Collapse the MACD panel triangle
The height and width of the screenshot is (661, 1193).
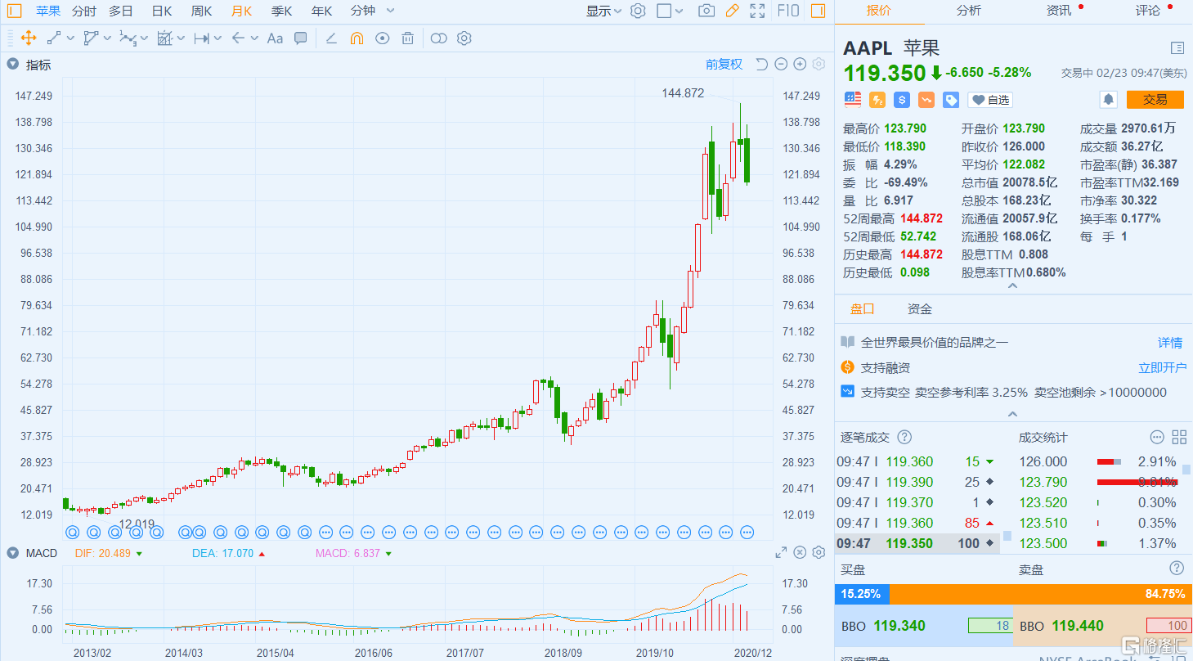tap(12, 553)
